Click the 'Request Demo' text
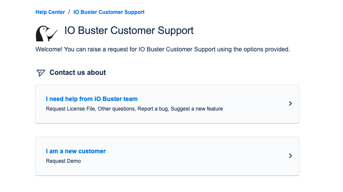 tap(63, 161)
